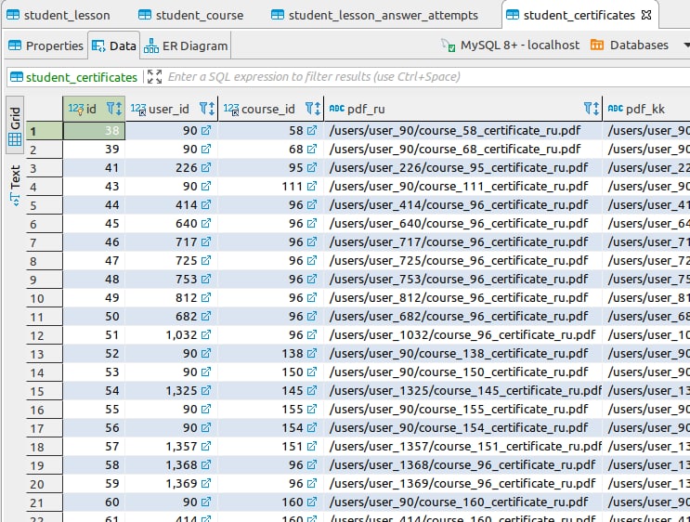
Task: Click the expand filter panel icon beside the filter box
Action: coord(154,77)
